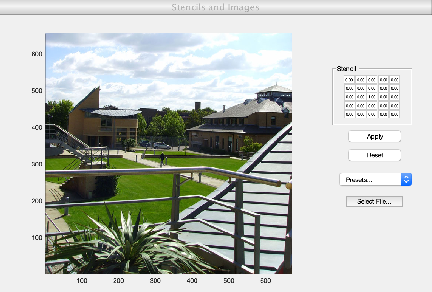Click the "Stencil" panel label
This screenshot has width=432, height=292.
point(346,69)
